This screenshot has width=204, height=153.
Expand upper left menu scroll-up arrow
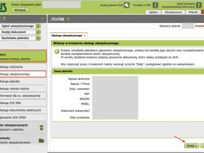pyautogui.click(x=18, y=45)
